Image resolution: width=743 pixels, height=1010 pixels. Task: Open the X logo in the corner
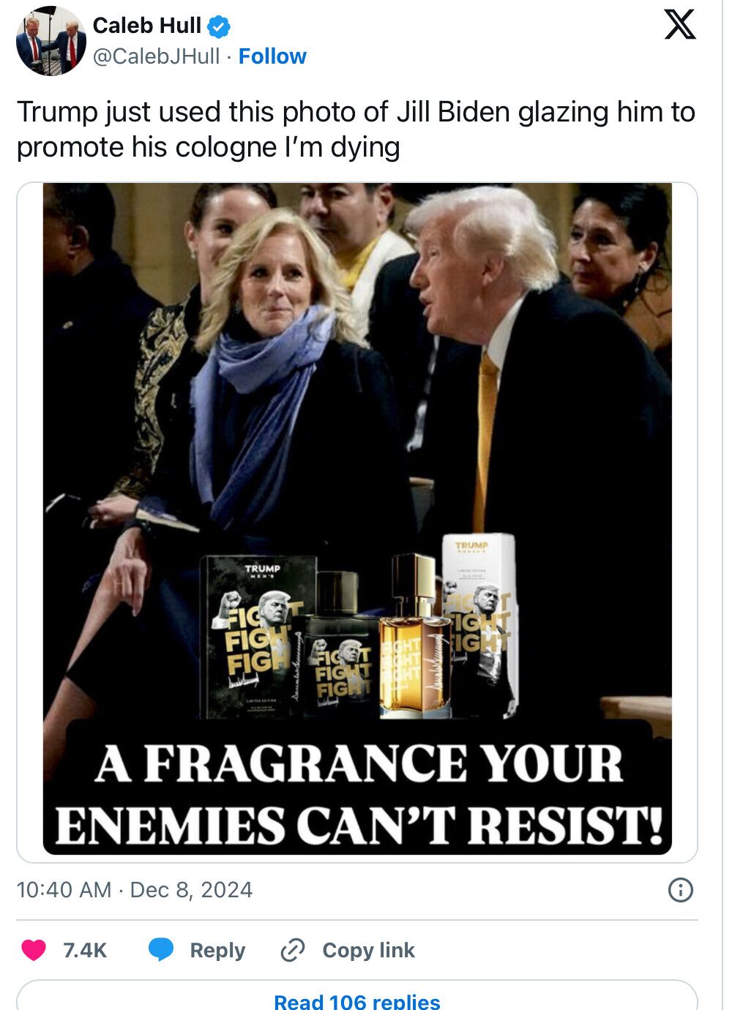pyautogui.click(x=680, y=24)
